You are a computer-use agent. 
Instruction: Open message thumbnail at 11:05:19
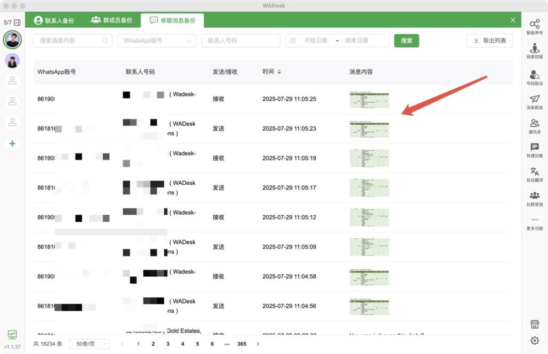coord(369,158)
